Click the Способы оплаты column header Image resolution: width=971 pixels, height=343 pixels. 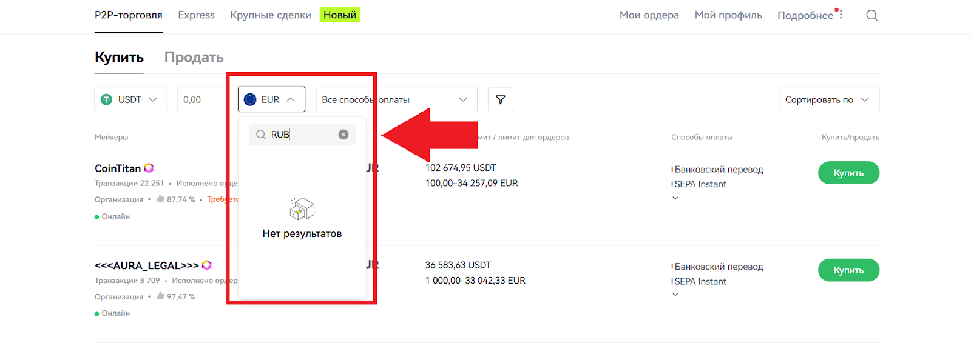(x=702, y=137)
